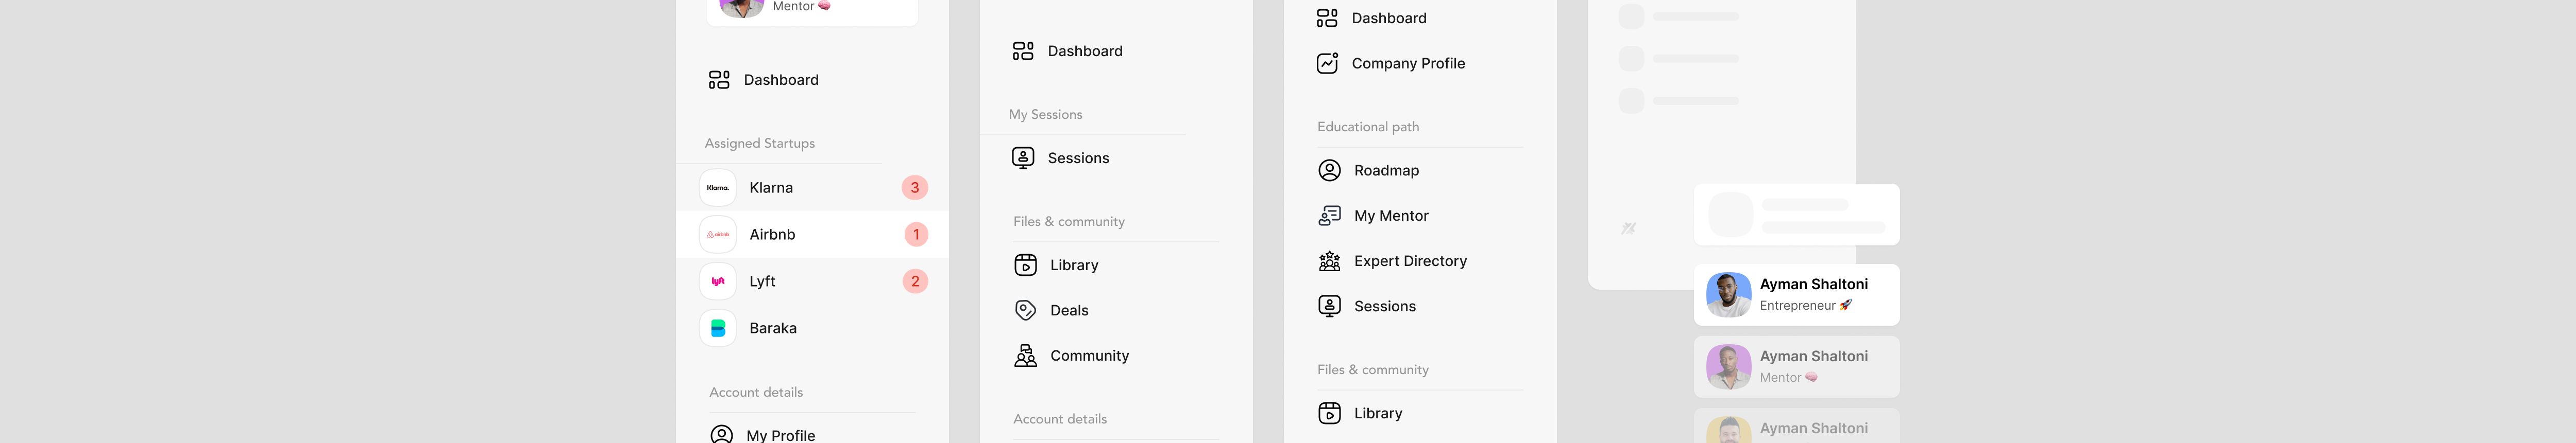This screenshot has width=2576, height=443.
Task: Click the Airbnb logo icon
Action: click(x=718, y=235)
